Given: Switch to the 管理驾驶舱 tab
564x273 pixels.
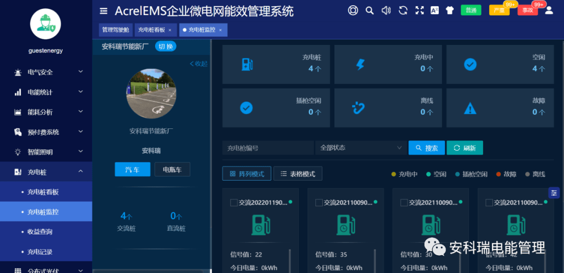Looking at the screenshot, I should tap(115, 30).
